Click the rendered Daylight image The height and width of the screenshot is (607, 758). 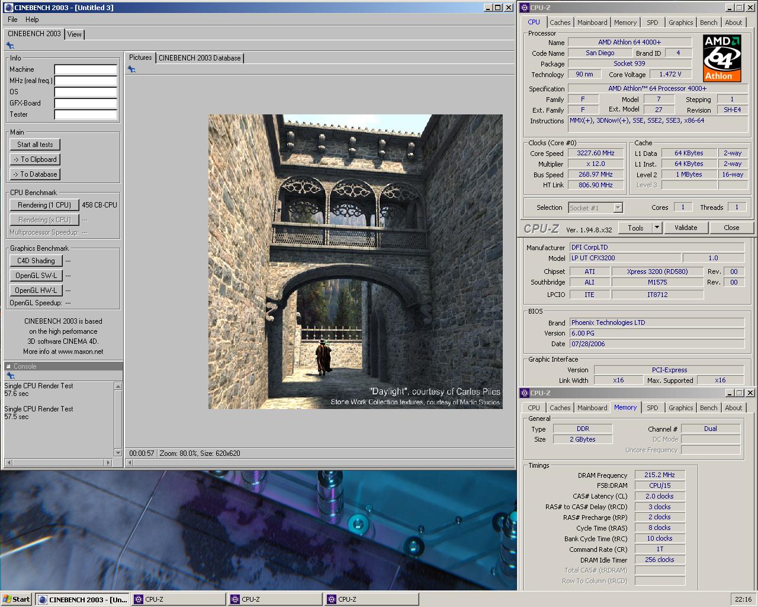pos(355,261)
